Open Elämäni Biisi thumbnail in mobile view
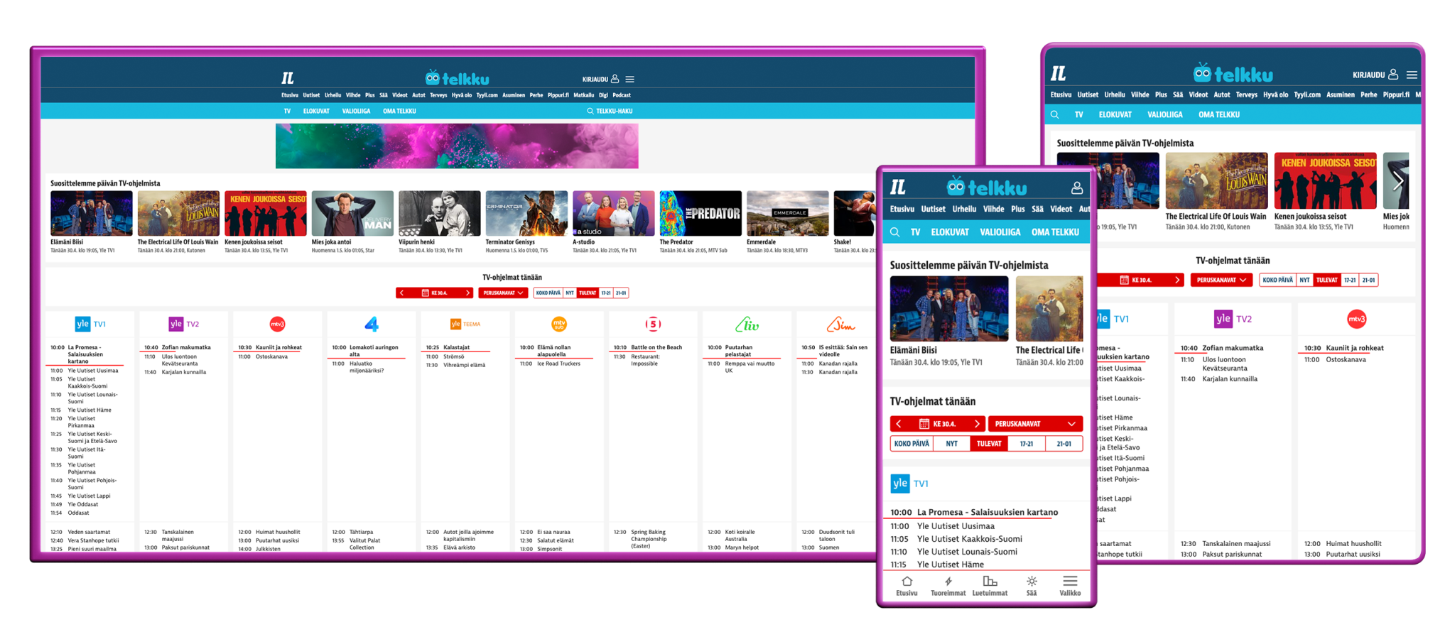The height and width of the screenshot is (637, 1455). [949, 309]
